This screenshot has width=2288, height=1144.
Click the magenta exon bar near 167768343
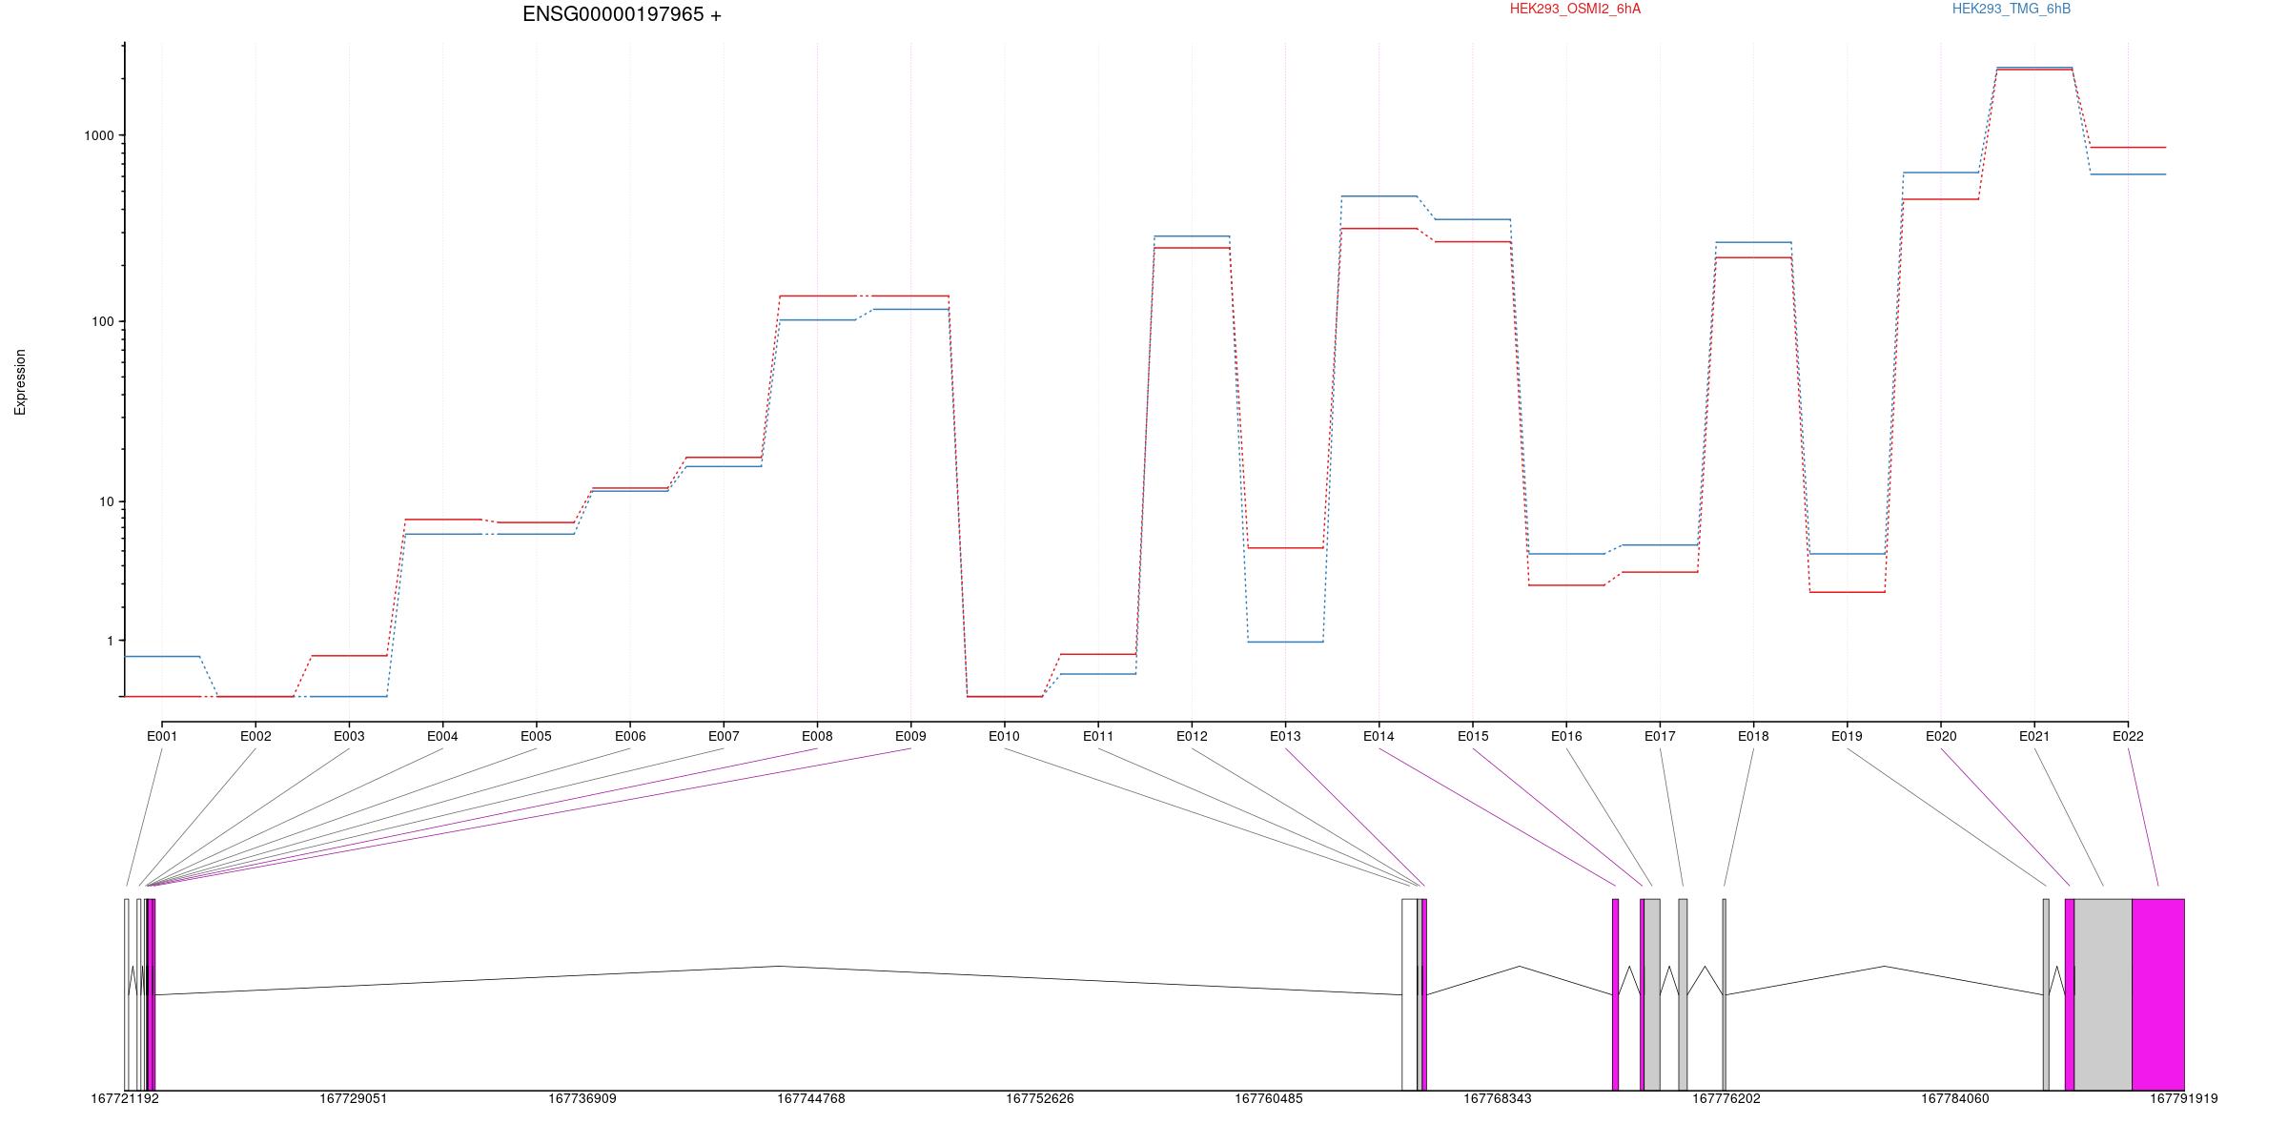tap(1615, 994)
